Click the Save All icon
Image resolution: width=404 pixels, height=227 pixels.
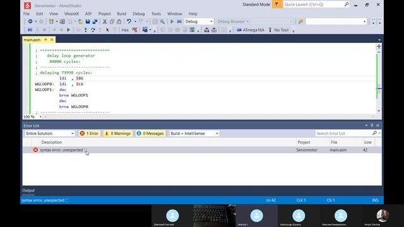[95, 21]
